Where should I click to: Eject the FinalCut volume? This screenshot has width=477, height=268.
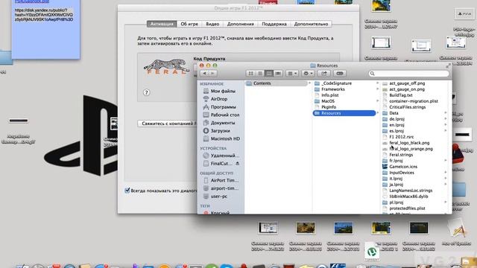(237, 164)
